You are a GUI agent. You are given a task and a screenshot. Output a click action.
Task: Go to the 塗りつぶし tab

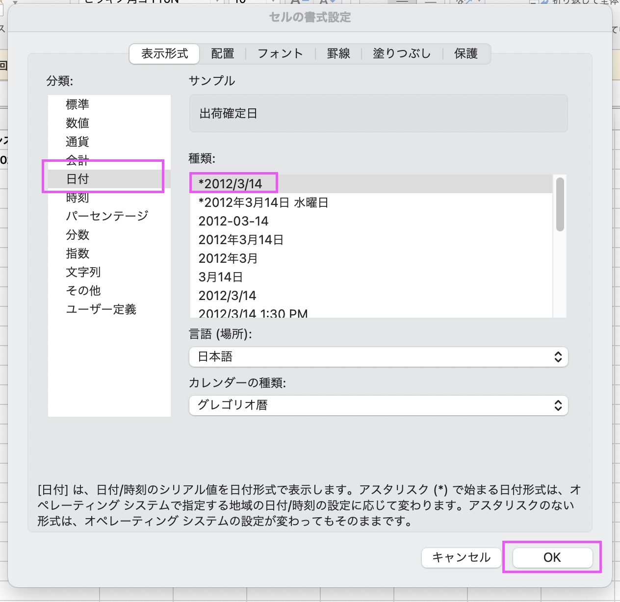[402, 54]
